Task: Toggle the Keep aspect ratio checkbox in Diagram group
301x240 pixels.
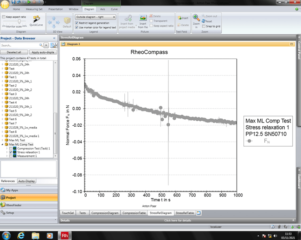Action: [4, 17]
